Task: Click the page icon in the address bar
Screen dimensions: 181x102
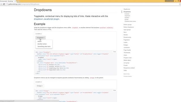Action: click(7, 4)
